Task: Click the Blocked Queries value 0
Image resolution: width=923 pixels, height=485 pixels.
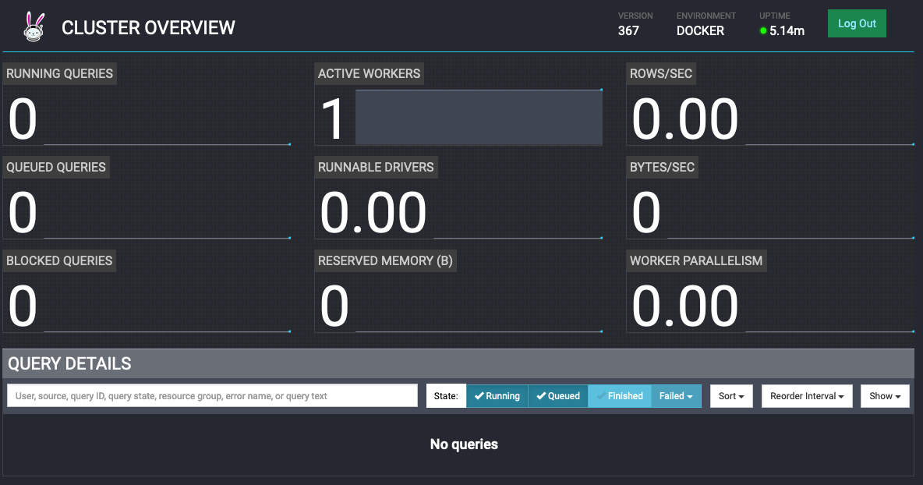Action: (x=23, y=306)
